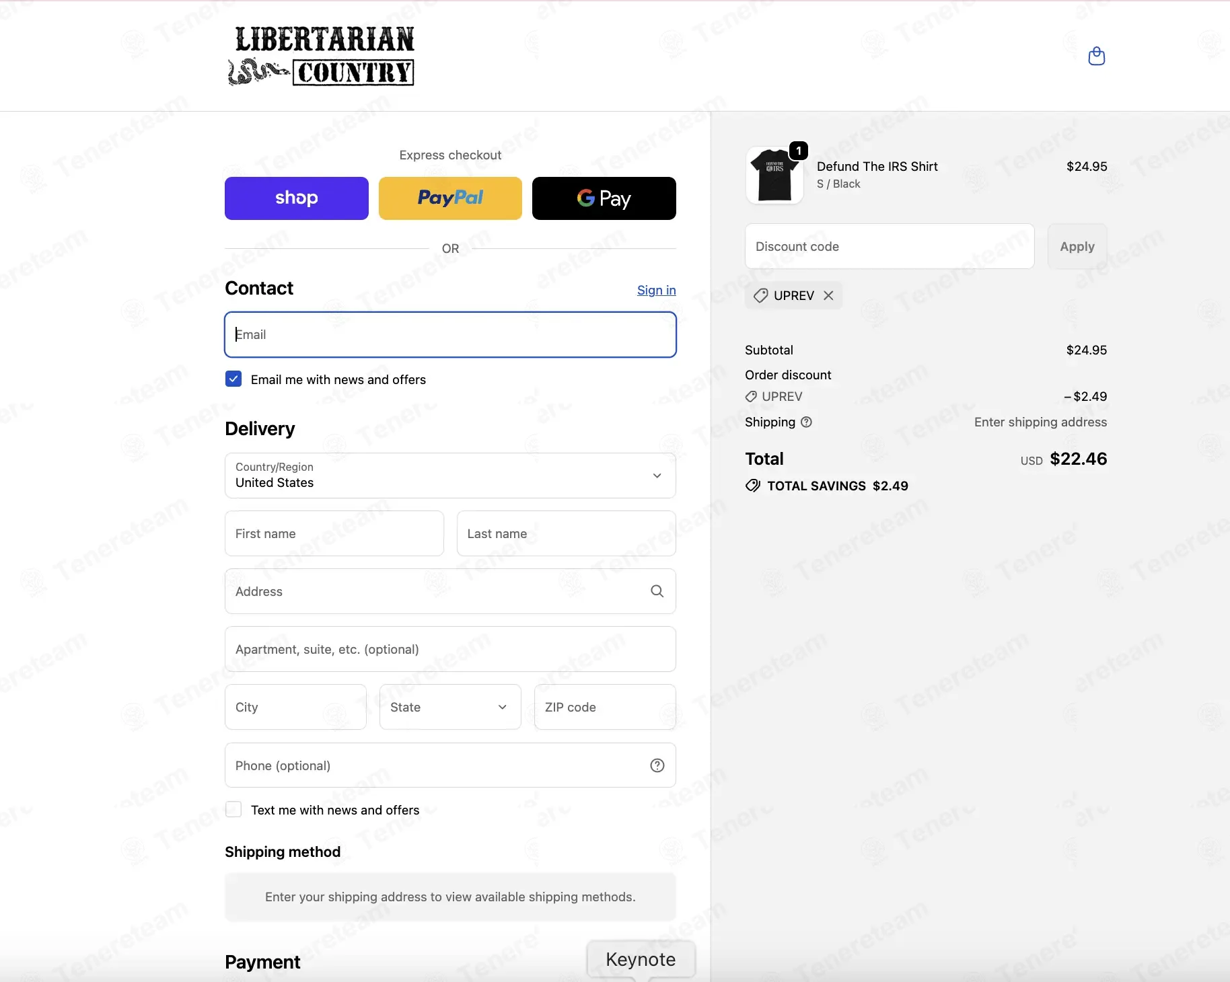Open the State dropdown

(x=450, y=707)
